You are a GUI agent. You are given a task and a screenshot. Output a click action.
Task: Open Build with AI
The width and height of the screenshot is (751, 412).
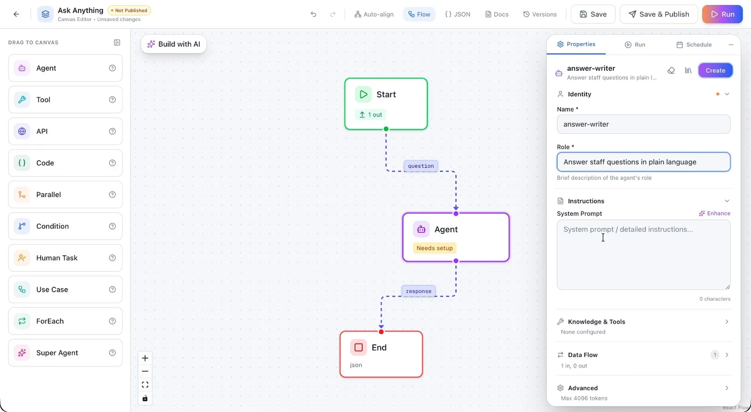(174, 44)
